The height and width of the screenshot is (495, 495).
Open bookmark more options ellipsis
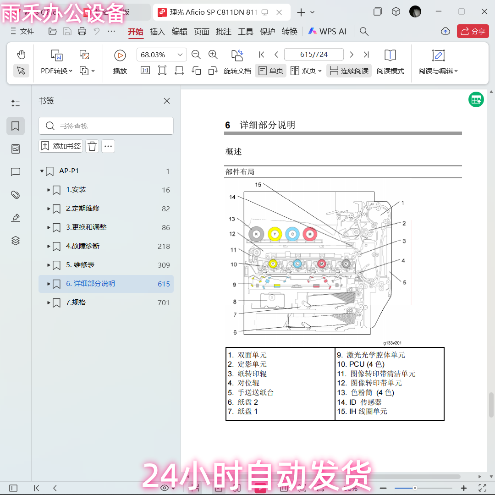tap(108, 146)
